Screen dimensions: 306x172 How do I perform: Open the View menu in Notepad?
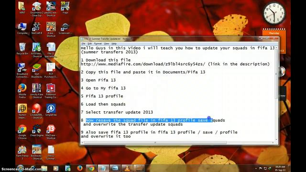pos(106,43)
